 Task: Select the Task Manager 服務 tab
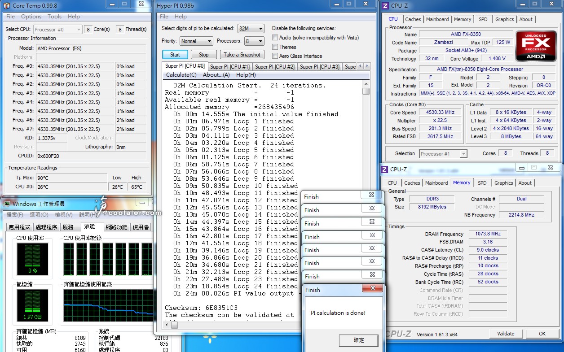(x=68, y=227)
